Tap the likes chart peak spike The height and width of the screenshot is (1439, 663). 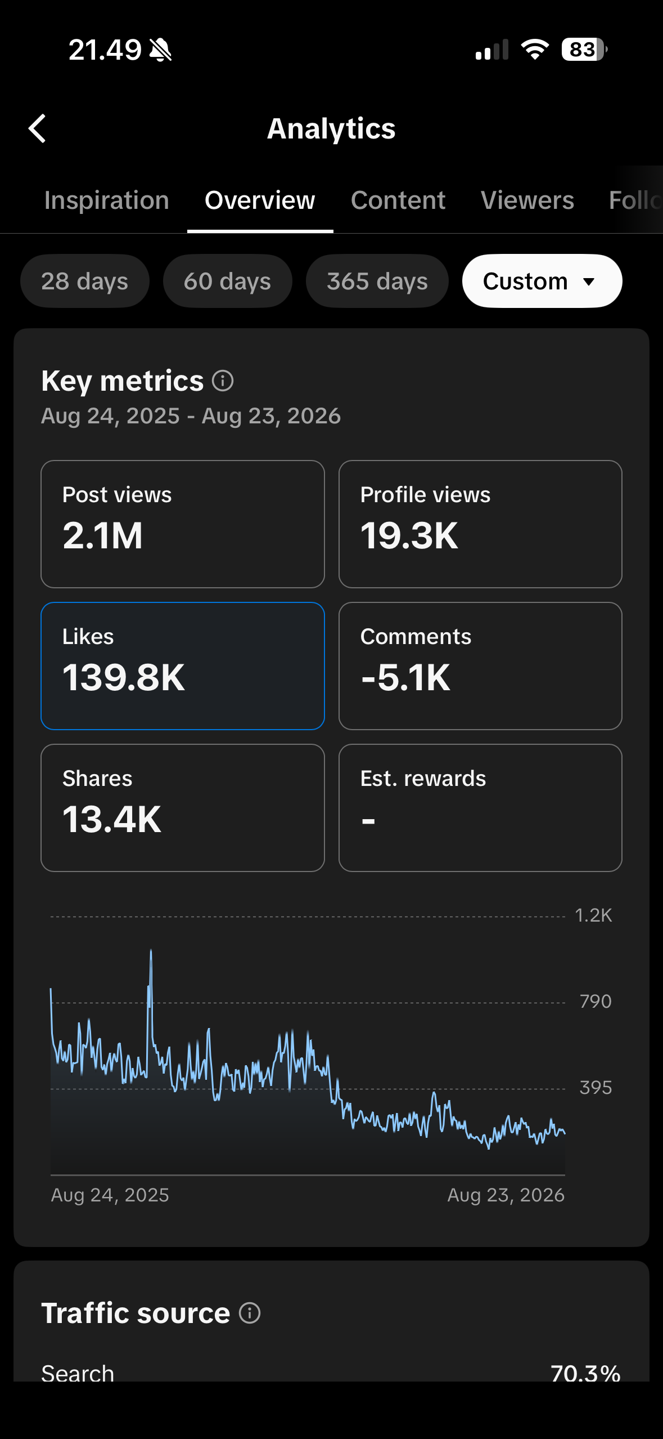[151, 951]
